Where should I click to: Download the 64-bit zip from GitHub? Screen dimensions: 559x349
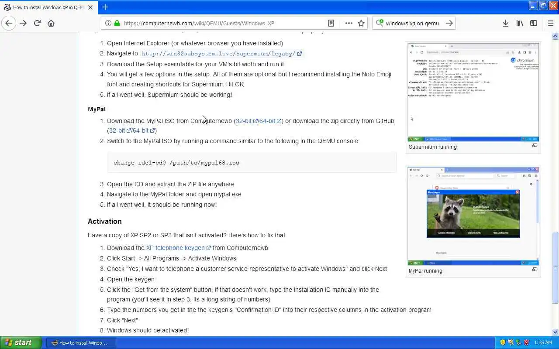tap(143, 130)
